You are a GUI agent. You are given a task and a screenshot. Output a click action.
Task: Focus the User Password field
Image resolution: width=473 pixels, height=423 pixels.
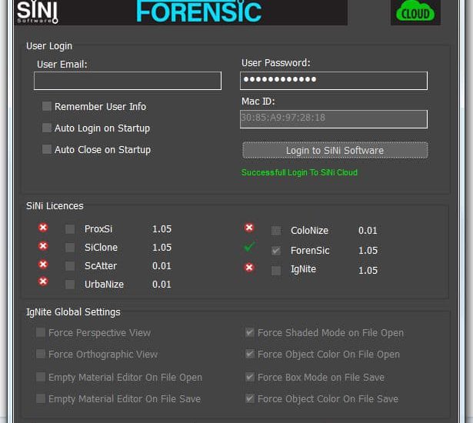(334, 81)
